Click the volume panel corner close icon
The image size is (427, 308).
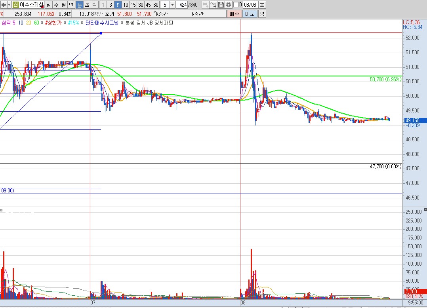[x=425, y=210]
